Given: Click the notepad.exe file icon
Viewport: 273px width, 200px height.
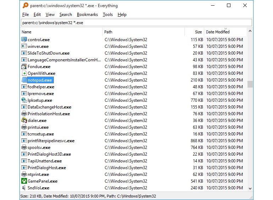Looking at the screenshot, I should point(24,80).
